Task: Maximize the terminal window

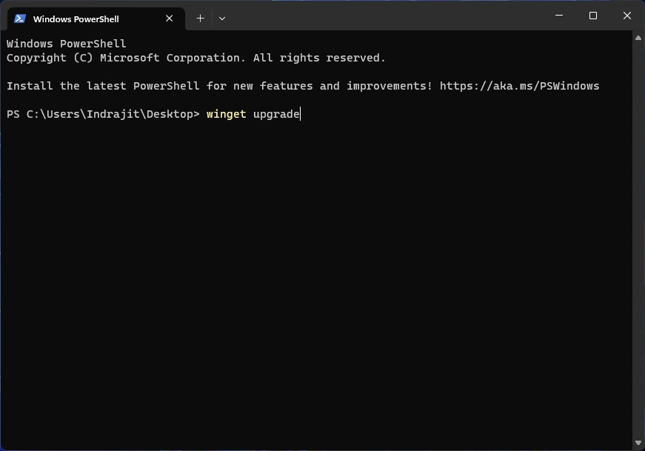Action: pyautogui.click(x=593, y=16)
